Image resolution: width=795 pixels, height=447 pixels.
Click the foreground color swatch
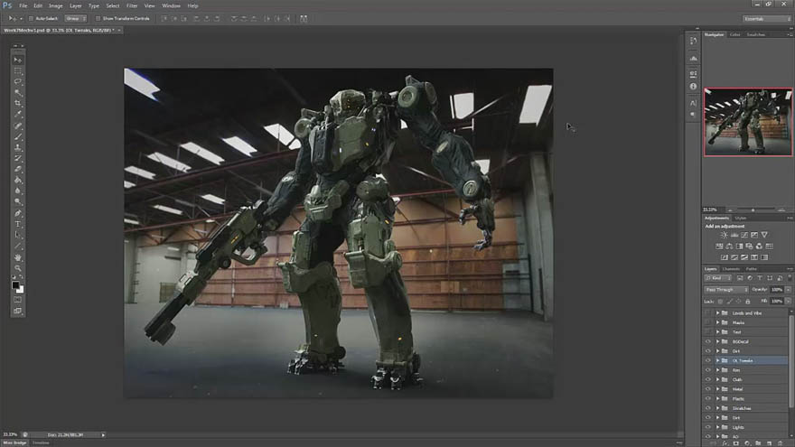click(x=15, y=286)
